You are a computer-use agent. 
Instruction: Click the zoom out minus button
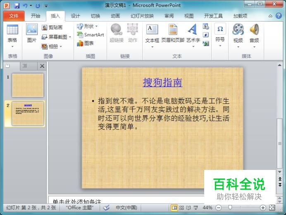point(218,208)
